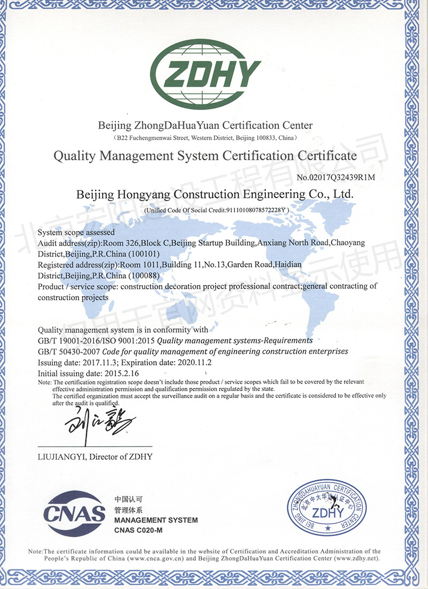Select the "Registered address(zip):Room 1011" line

(170, 265)
